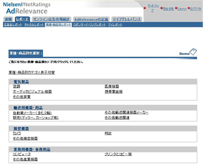Click the マイレポート submenu item

click(x=115, y=24)
